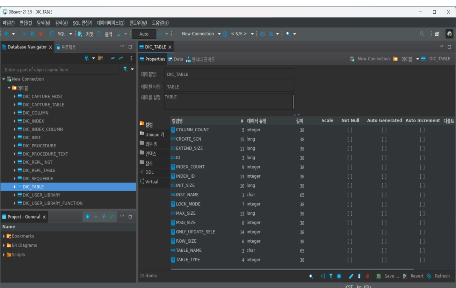Click the DBeaver avatar icon at top right

449,34
